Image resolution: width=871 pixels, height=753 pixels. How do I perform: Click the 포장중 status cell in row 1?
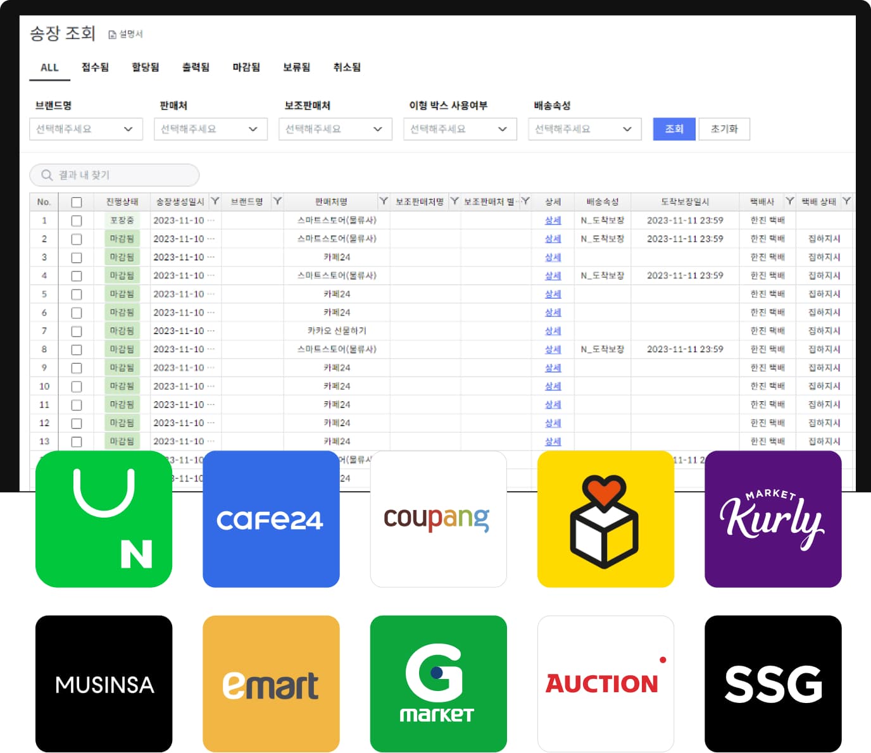[x=122, y=220]
